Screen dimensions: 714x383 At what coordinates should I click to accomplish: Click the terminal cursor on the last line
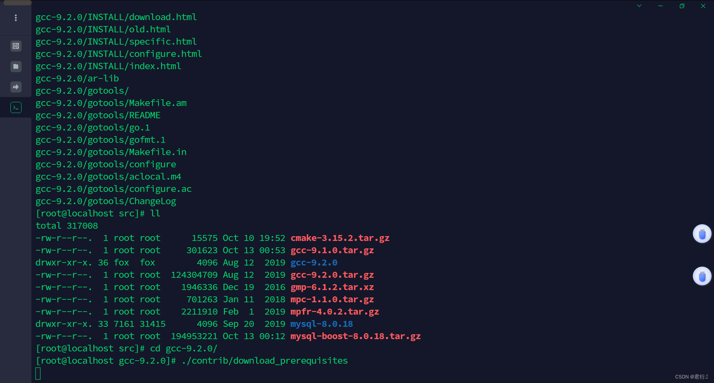[x=38, y=373]
